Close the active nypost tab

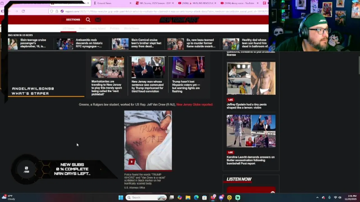click(88, 3)
